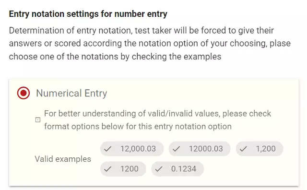Click the checkmark icon in the 1,200 chip
The image size is (307, 190).
point(243,149)
